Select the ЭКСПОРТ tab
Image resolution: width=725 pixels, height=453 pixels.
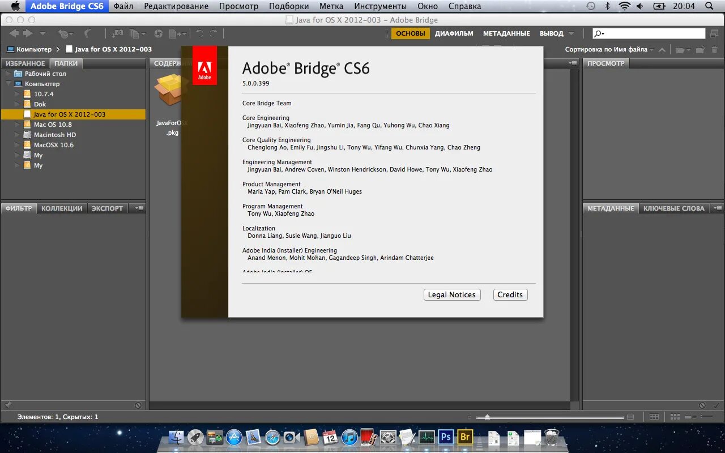[107, 208]
